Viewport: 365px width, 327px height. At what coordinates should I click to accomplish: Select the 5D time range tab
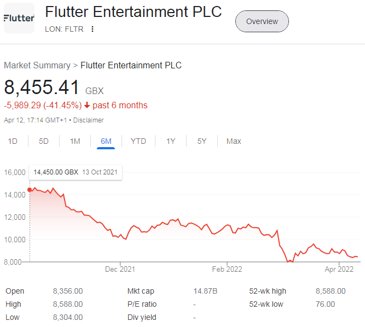[x=44, y=141]
